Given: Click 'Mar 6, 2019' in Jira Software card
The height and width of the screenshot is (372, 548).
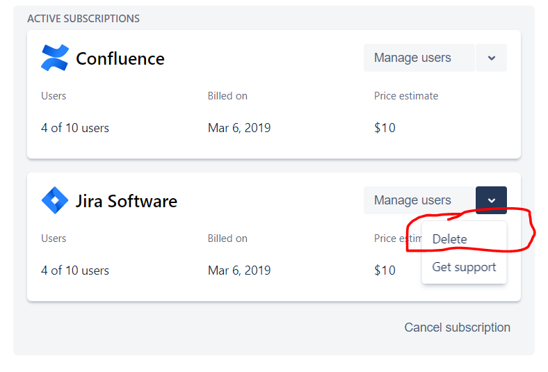Looking at the screenshot, I should 239,270.
